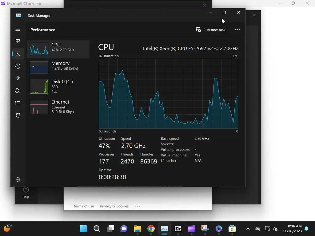Viewport: 315px width, 236px height.
Task: Open the clock showing 8:36 AM
Action: pyautogui.click(x=292, y=229)
